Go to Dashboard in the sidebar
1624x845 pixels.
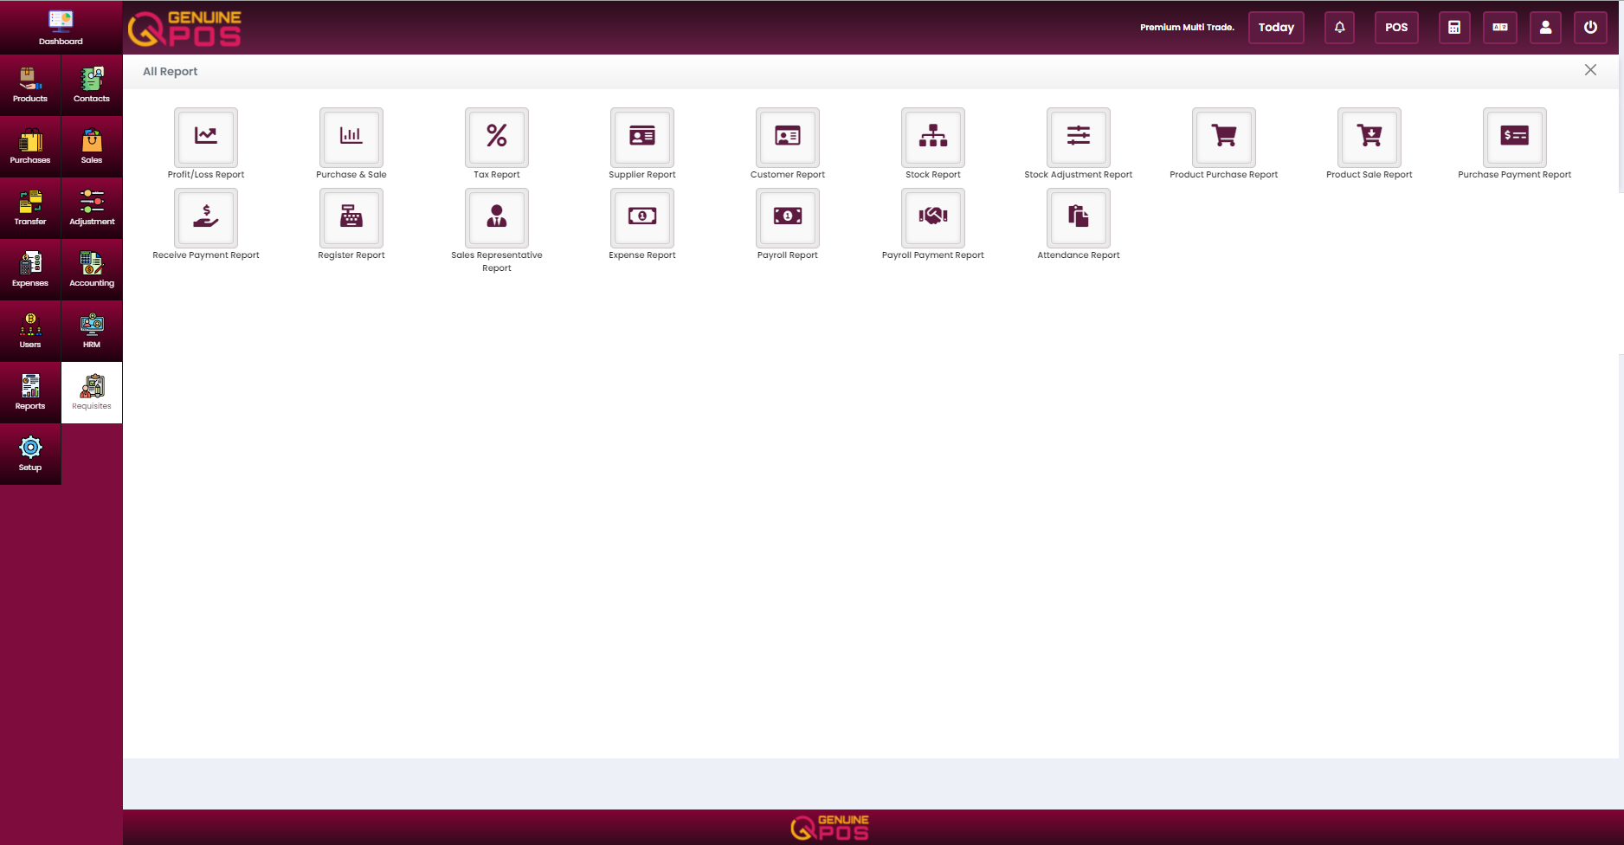click(61, 28)
